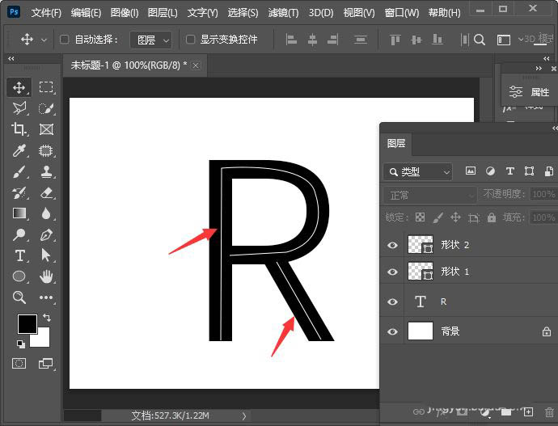Open the 正常 blend mode dropdown
The width and height of the screenshot is (558, 426).
click(x=429, y=195)
